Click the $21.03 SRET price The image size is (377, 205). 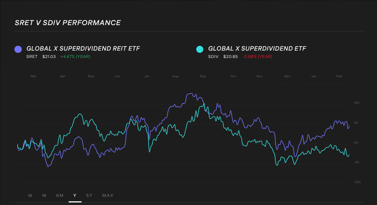pyautogui.click(x=49, y=57)
